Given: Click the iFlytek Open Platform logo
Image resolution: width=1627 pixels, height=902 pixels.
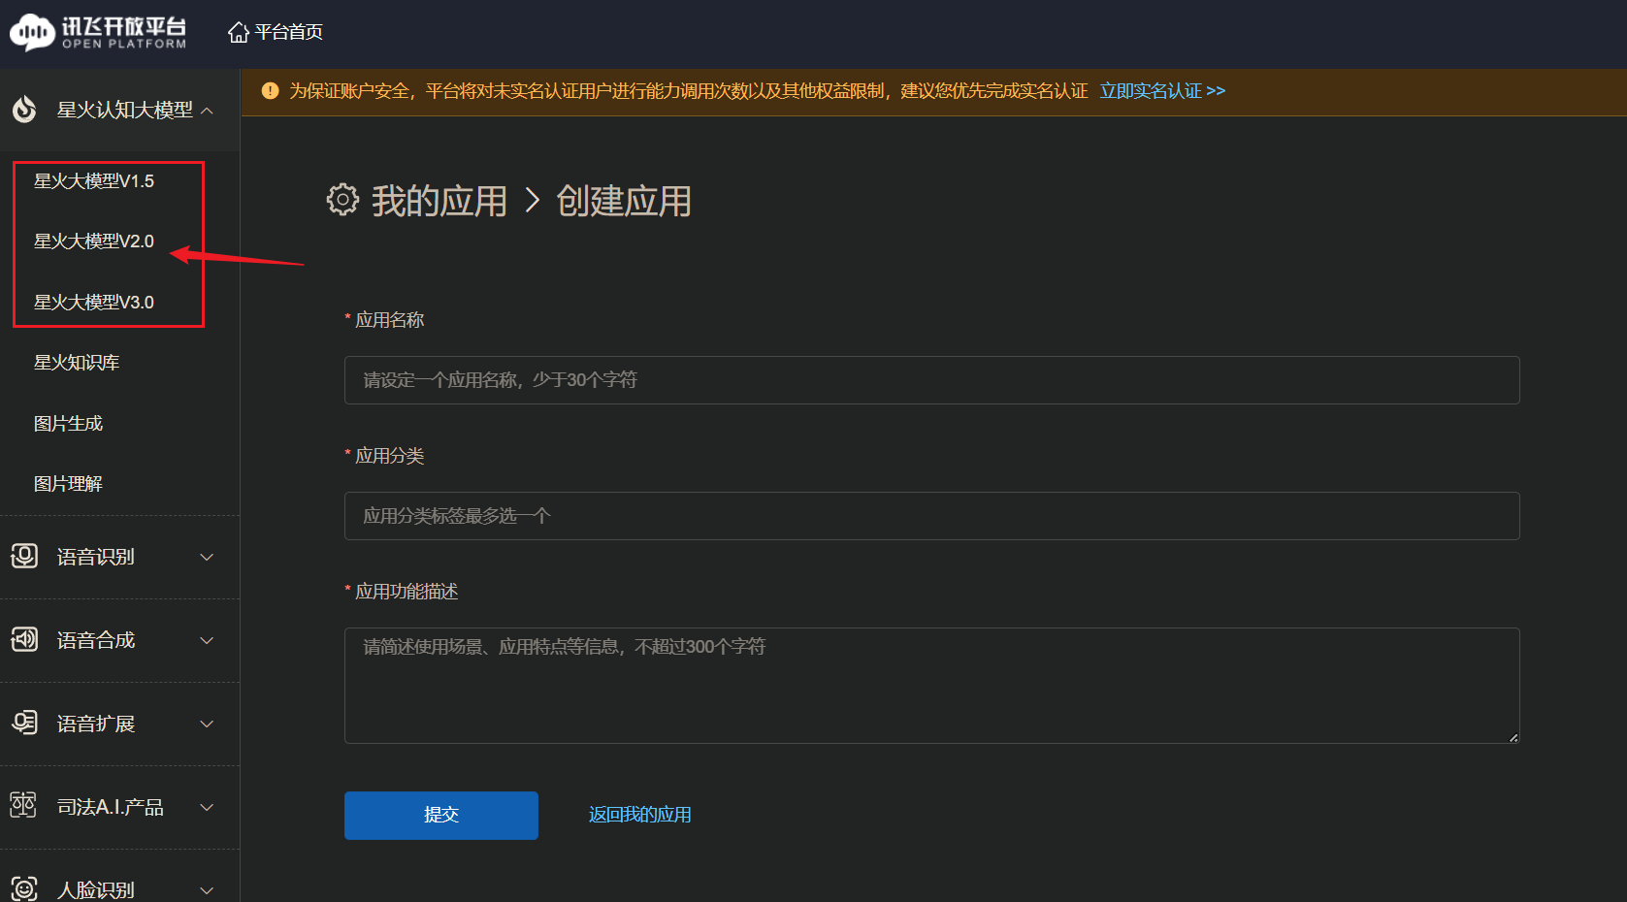Looking at the screenshot, I should coord(98,32).
